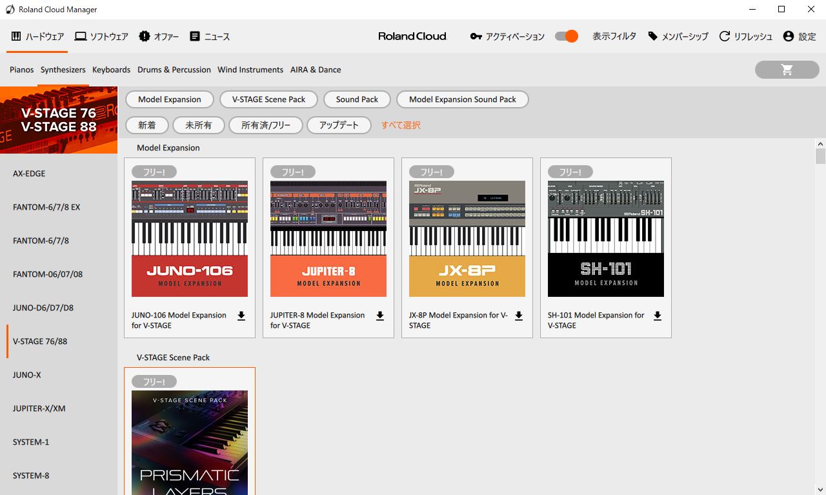Open the ニュース tab
This screenshot has width=826, height=495.
click(x=210, y=36)
